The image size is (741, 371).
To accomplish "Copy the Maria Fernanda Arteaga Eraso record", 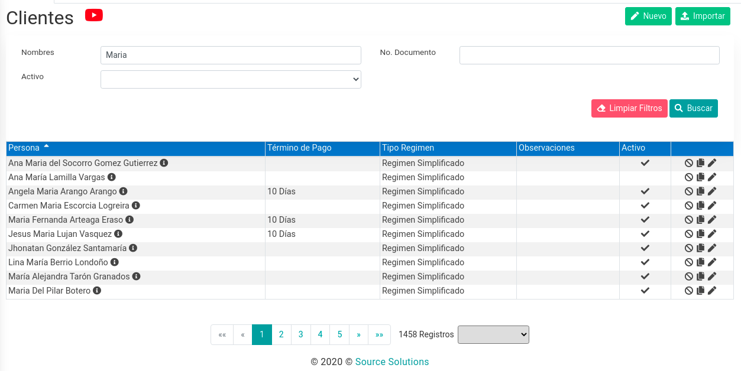I will tap(701, 220).
